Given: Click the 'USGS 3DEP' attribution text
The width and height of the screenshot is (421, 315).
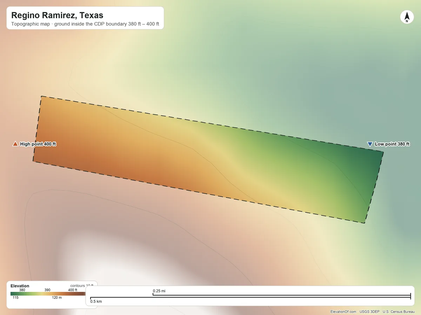Looking at the screenshot, I should point(369,311).
